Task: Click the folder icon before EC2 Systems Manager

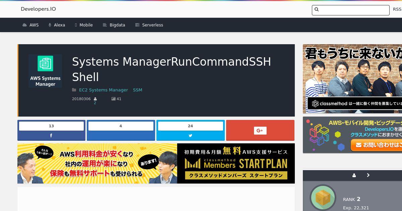Action: [x=74, y=90]
